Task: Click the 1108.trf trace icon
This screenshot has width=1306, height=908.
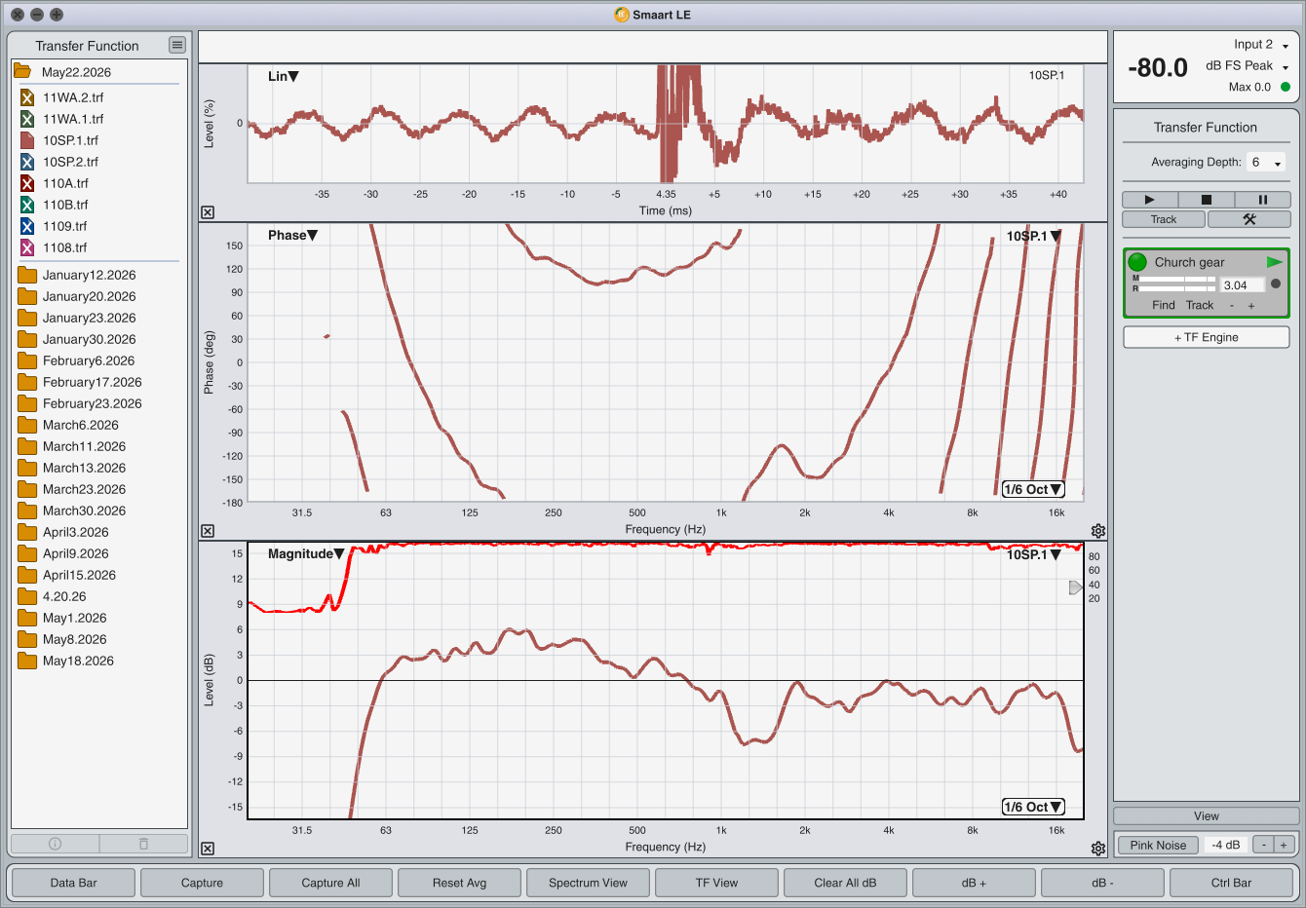Action: click(x=27, y=247)
